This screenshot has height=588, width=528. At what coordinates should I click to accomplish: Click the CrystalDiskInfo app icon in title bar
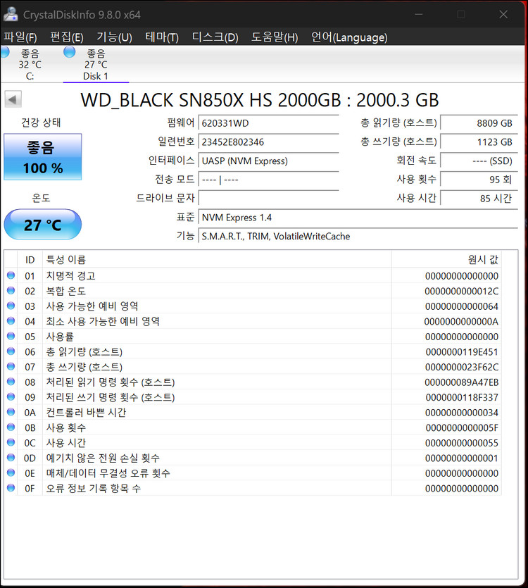[x=11, y=14]
